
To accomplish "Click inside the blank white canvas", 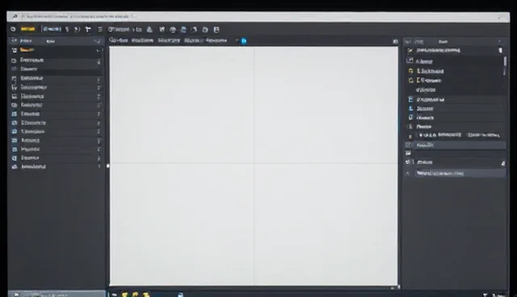I will [x=253, y=166].
